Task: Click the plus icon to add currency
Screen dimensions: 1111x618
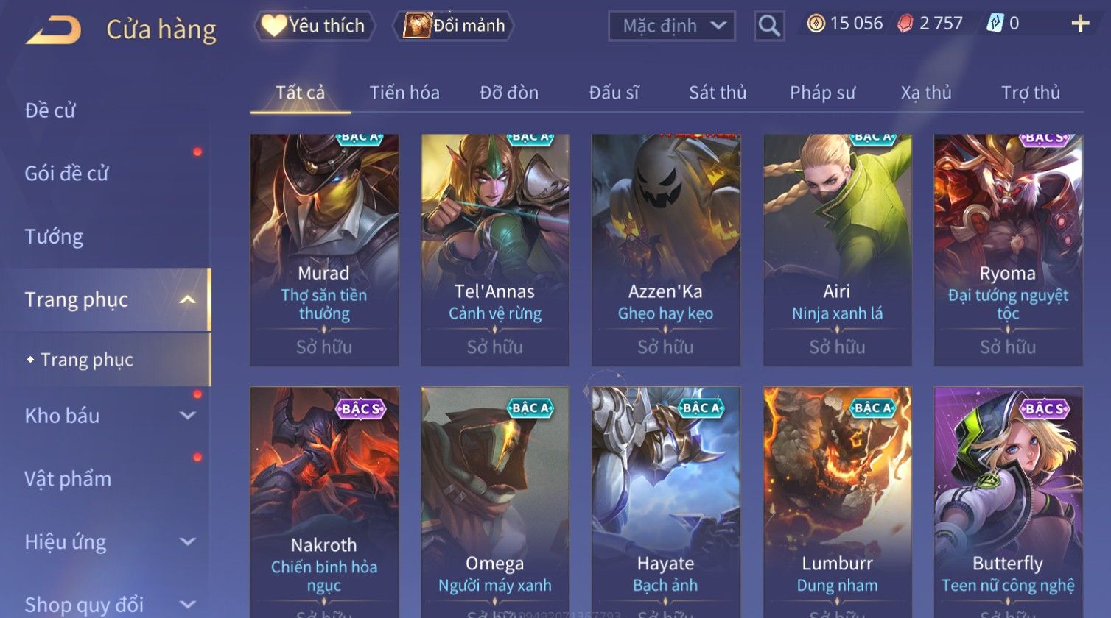Action: [x=1080, y=24]
